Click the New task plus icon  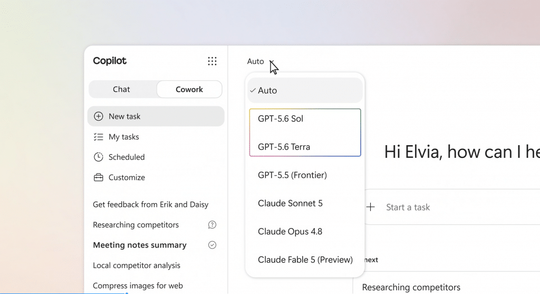[x=99, y=116]
